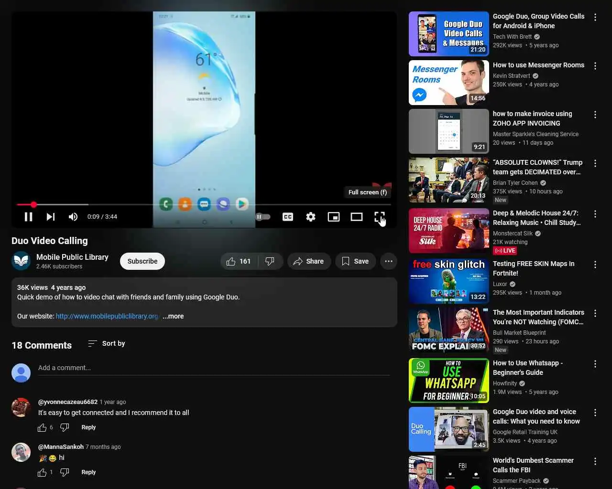Skip to the next video
Image resolution: width=612 pixels, height=489 pixels.
point(51,217)
